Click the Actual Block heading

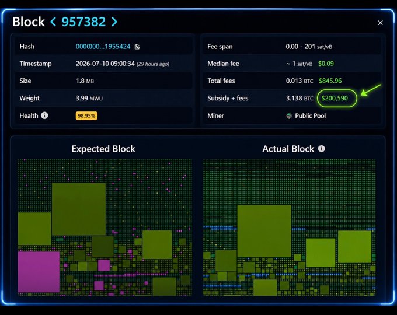click(288, 149)
